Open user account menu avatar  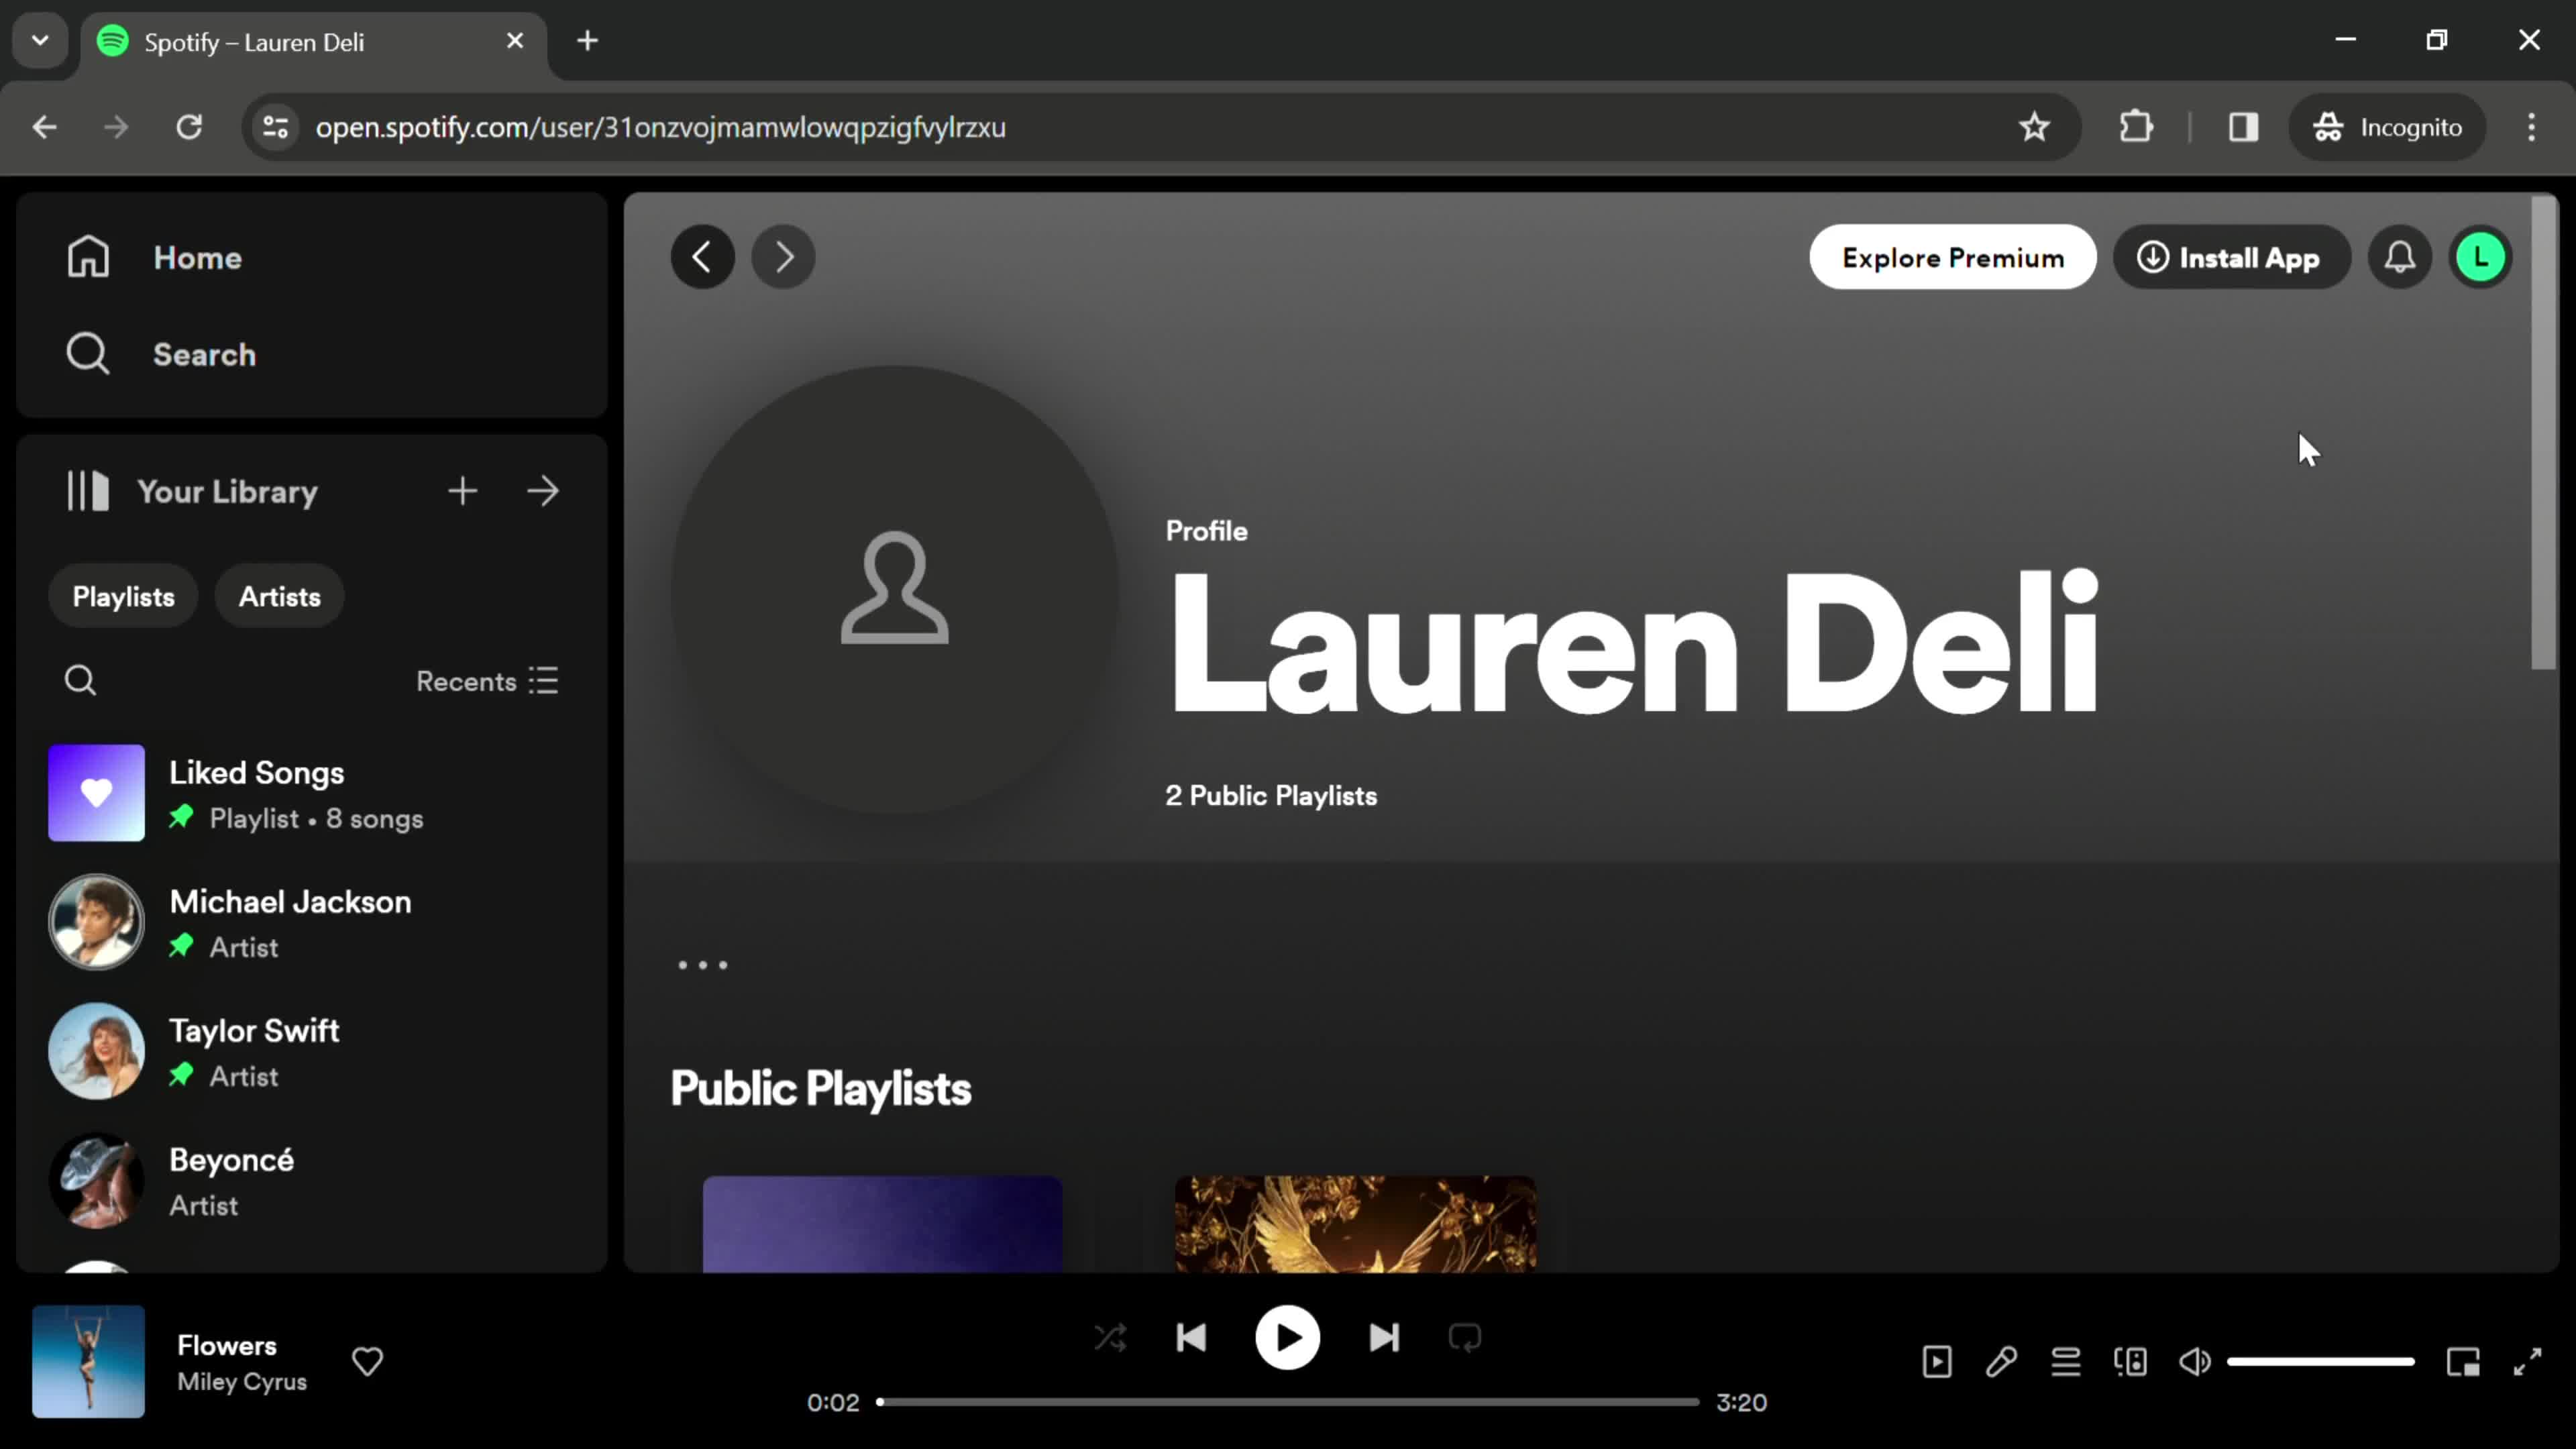[x=2481, y=257]
